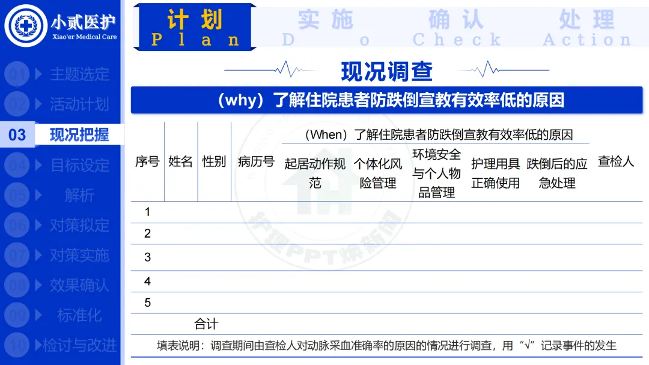
Task: Click the 09 step number circle
Action: tap(17, 315)
